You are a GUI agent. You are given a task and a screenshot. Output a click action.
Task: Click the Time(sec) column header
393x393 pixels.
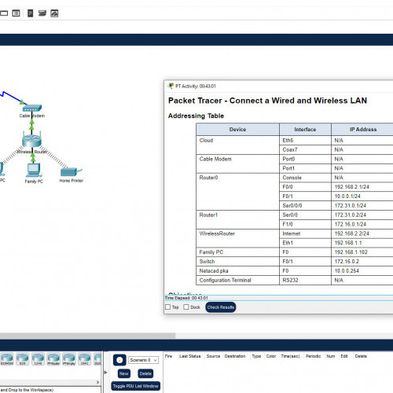coord(290,356)
